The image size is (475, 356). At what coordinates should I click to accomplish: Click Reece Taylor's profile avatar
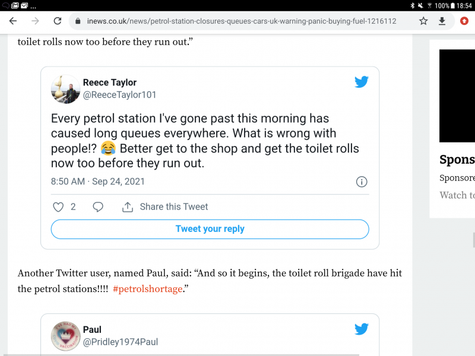tap(65, 89)
